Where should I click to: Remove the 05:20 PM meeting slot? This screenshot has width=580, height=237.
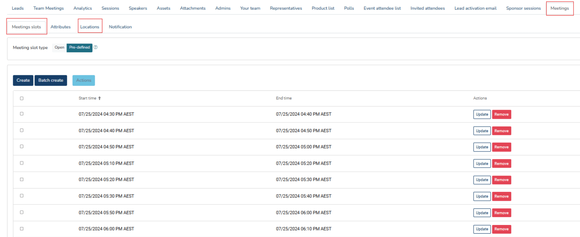pyautogui.click(x=502, y=180)
